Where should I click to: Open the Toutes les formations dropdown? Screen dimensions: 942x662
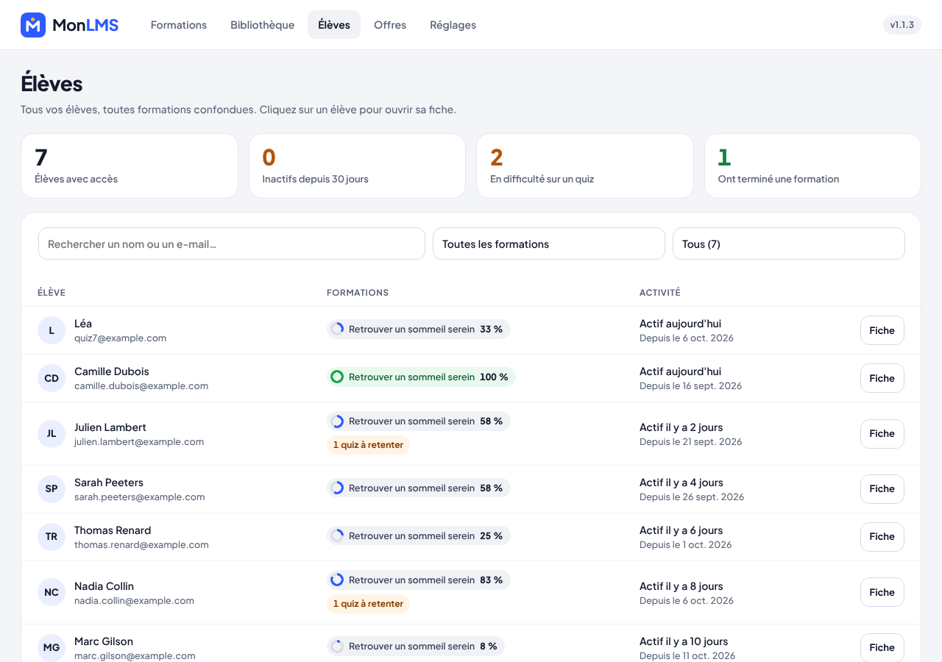coord(549,243)
